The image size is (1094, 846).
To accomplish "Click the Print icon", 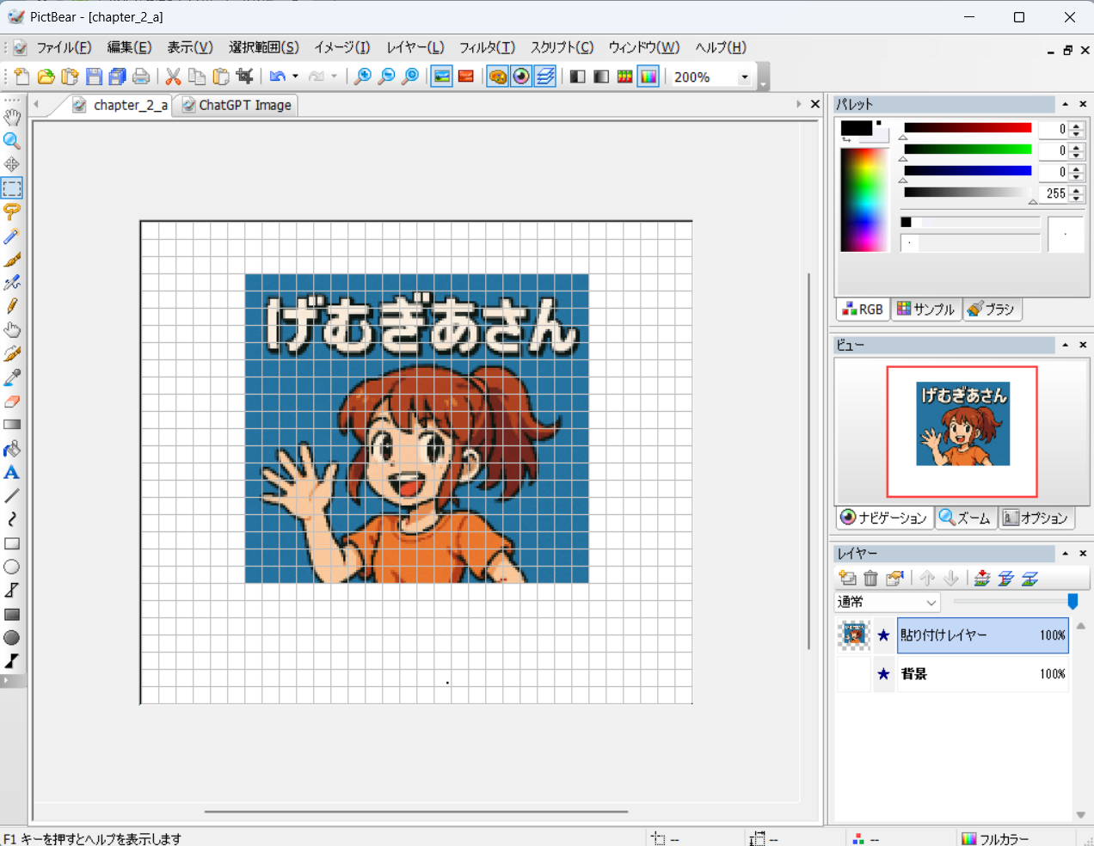I will [142, 77].
